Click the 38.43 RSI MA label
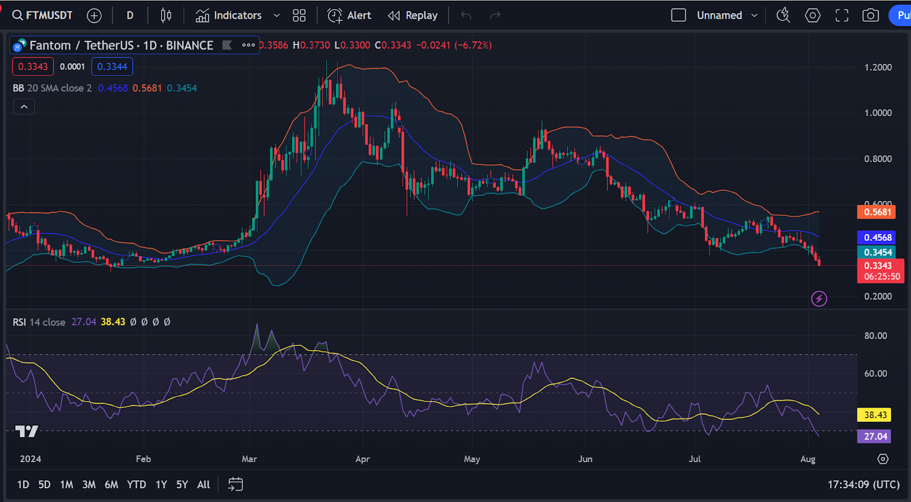The image size is (911, 502). [x=875, y=415]
